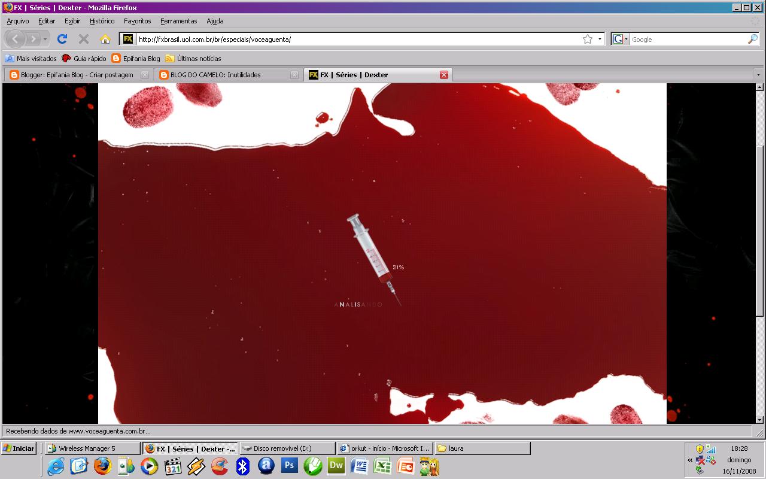Image resolution: width=766 pixels, height=479 pixels.
Task: Close the FX Séries Dexter tab
Action: pyautogui.click(x=444, y=75)
